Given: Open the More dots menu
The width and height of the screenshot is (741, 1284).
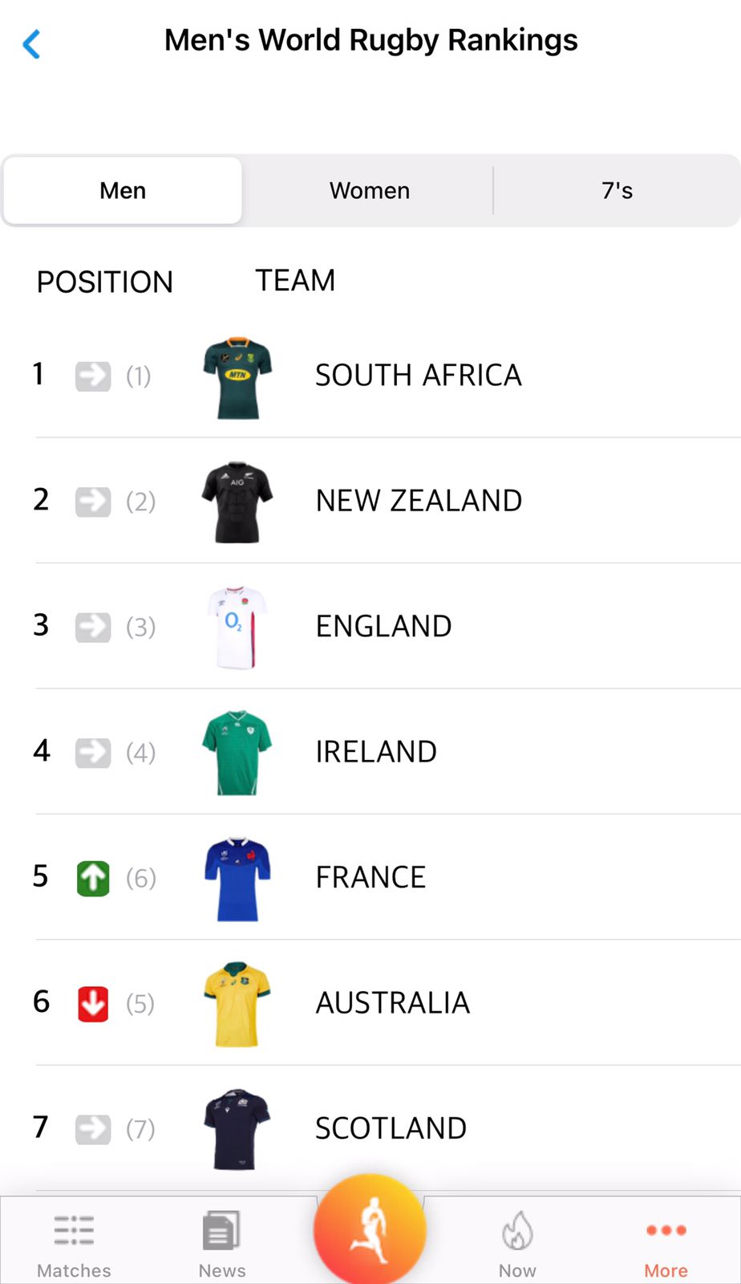Looking at the screenshot, I should click(666, 1230).
